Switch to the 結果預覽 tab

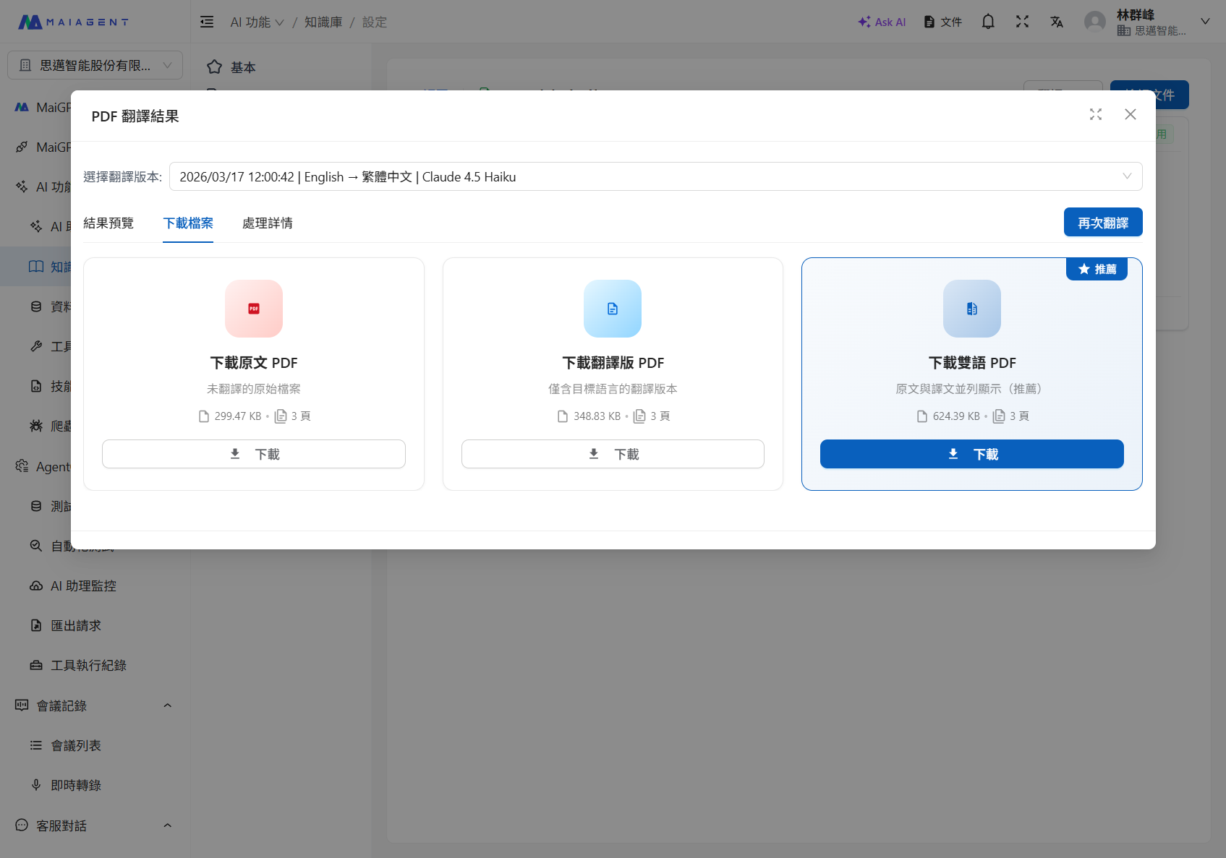coord(108,223)
